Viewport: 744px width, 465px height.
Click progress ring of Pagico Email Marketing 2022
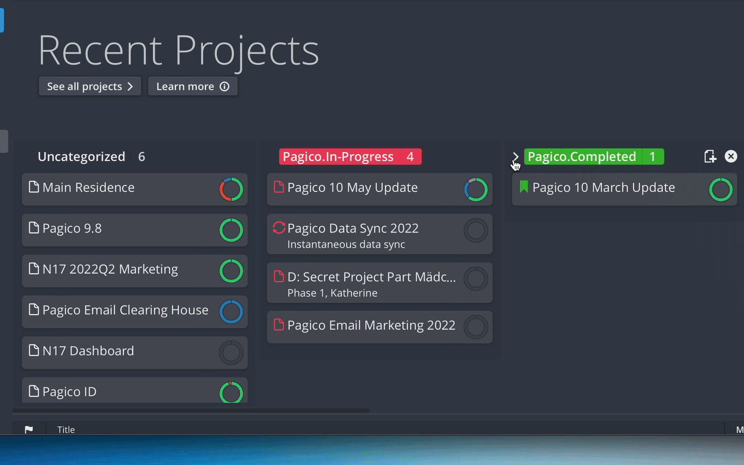(x=476, y=327)
